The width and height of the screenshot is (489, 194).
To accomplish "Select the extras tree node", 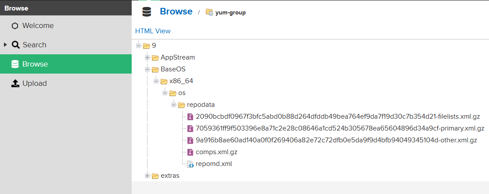I will click(x=170, y=176).
